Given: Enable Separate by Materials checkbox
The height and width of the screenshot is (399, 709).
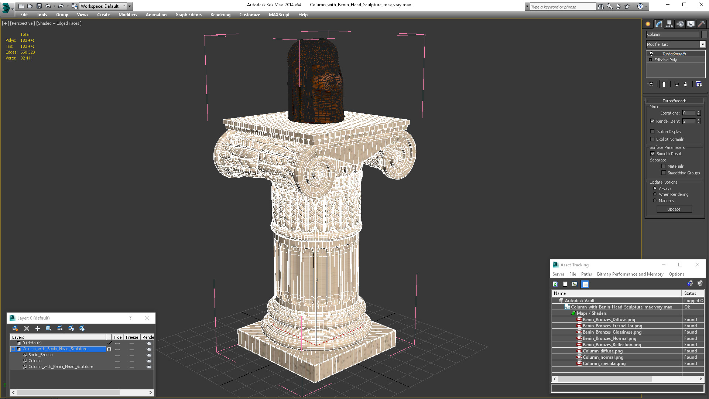Looking at the screenshot, I should (x=664, y=166).
